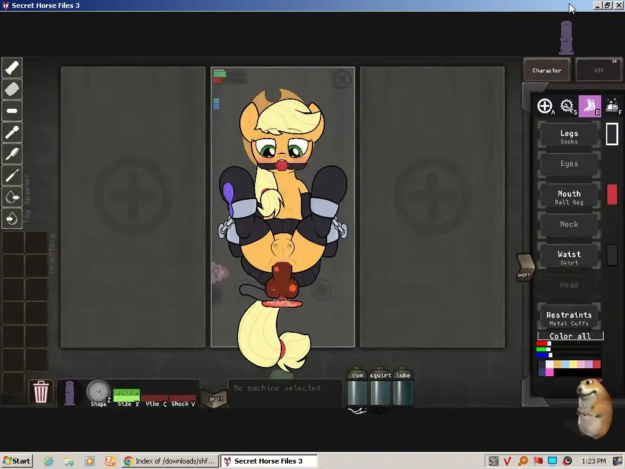
Task: Open the Legs Socks option
Action: 569,136
